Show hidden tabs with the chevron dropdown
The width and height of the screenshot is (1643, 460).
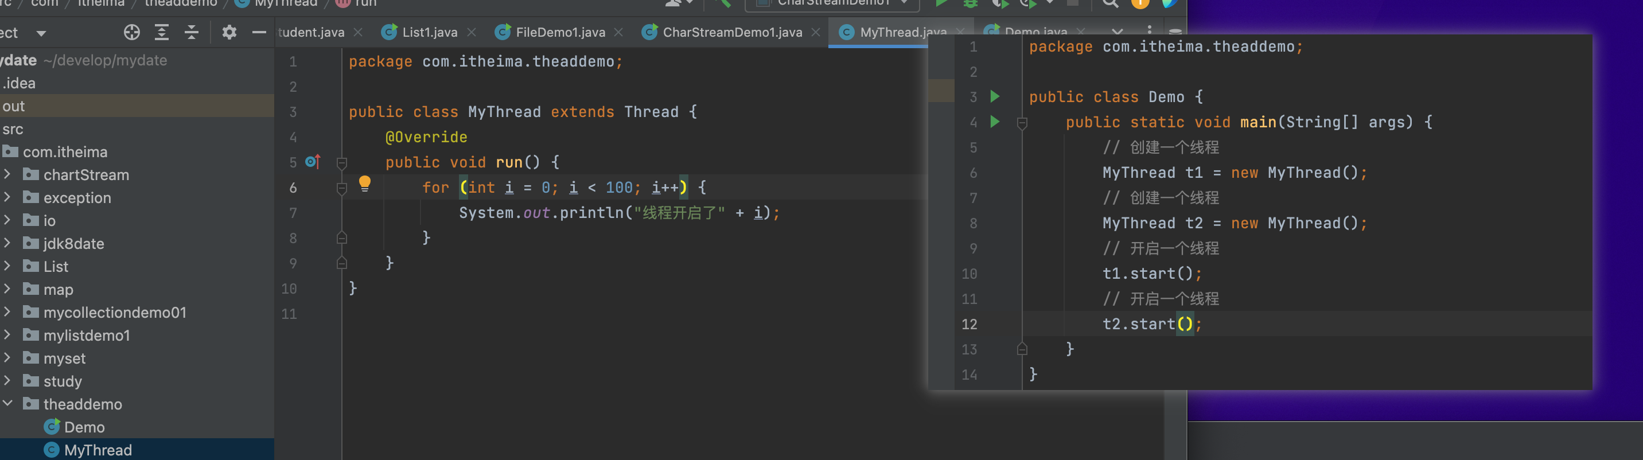tap(1118, 30)
